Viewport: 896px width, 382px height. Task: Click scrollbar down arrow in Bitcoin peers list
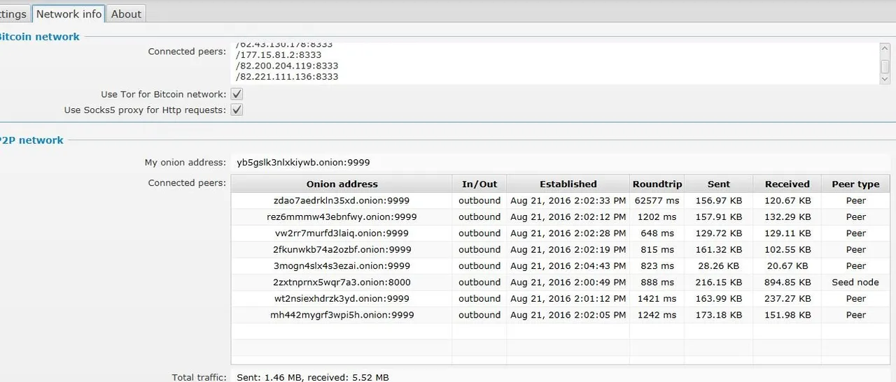[885, 80]
